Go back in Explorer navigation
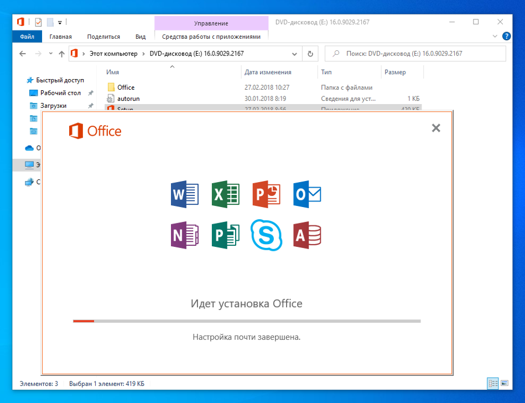The image size is (525, 403). tap(23, 54)
